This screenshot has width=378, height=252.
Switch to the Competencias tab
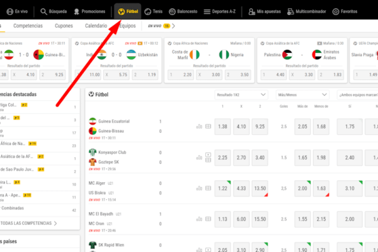[28, 26]
